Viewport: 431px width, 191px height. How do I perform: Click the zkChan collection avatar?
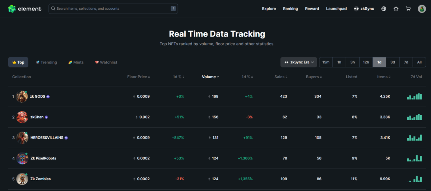(x=22, y=117)
